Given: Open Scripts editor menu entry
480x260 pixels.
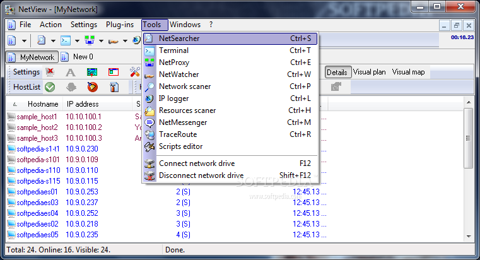Looking at the screenshot, I should click(x=230, y=146).
